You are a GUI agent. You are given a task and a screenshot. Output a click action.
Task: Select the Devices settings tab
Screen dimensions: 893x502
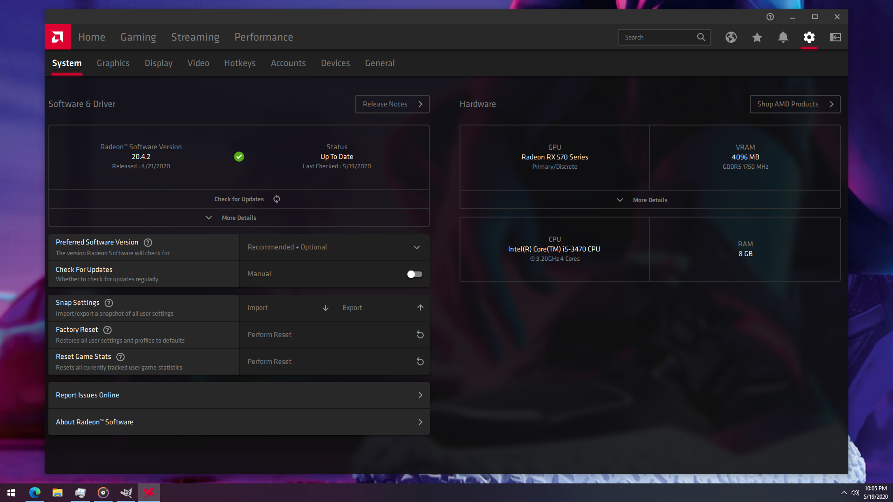click(335, 63)
